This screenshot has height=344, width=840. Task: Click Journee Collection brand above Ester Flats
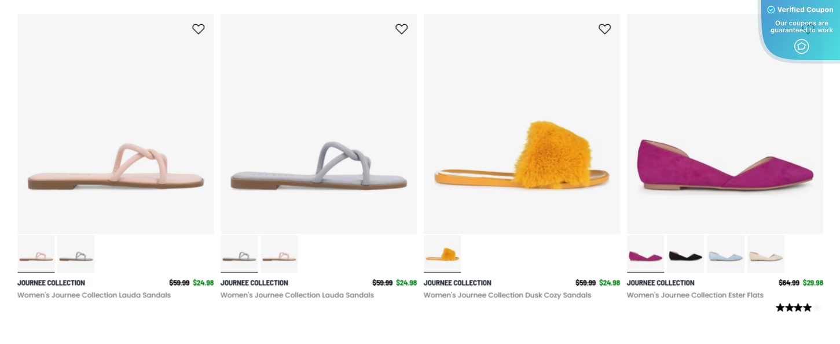(x=661, y=283)
